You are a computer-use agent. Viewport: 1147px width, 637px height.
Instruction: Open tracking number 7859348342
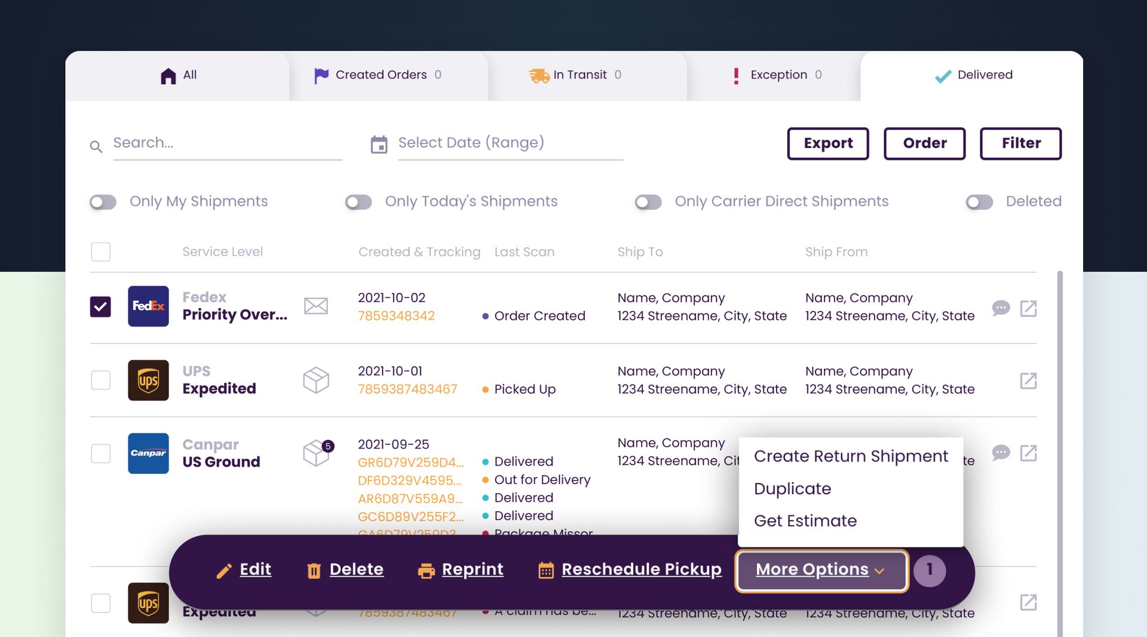[396, 316]
